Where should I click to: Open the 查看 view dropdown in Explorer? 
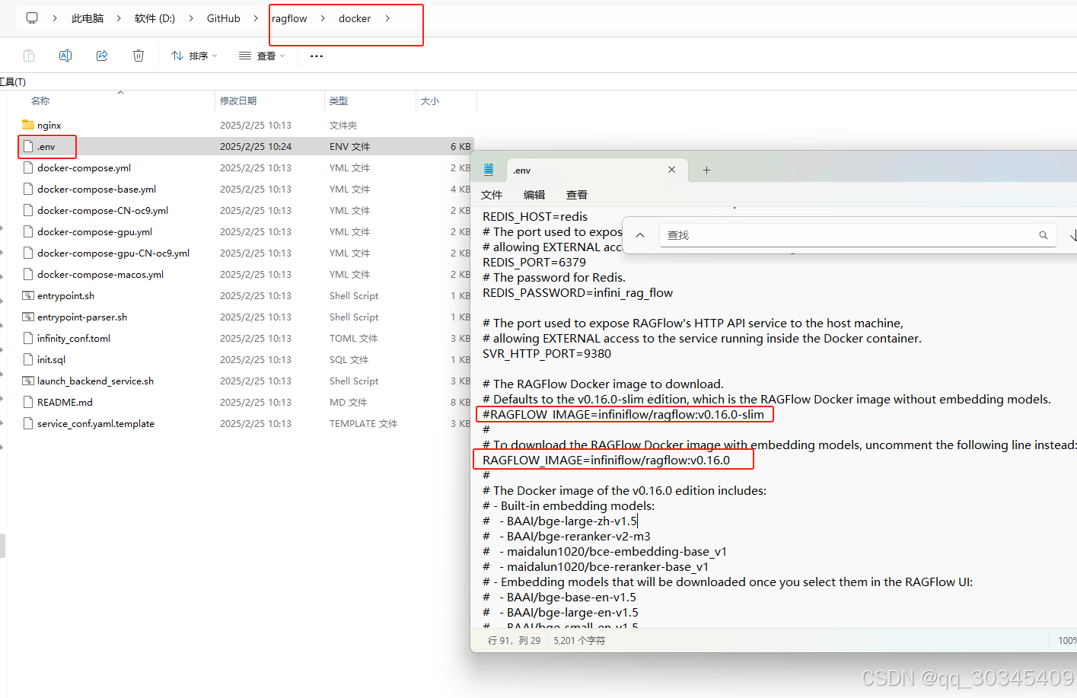click(262, 56)
